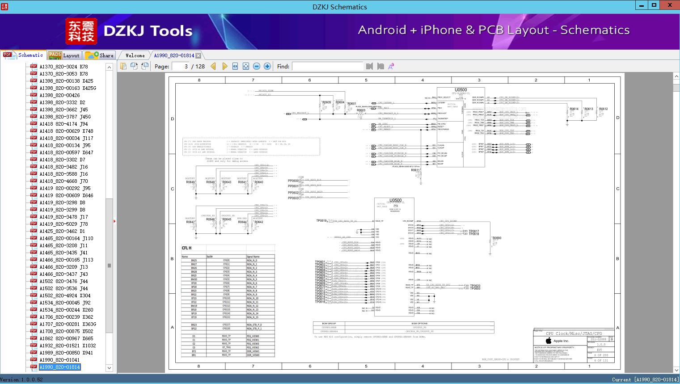Click the Find text input field

coord(327,66)
